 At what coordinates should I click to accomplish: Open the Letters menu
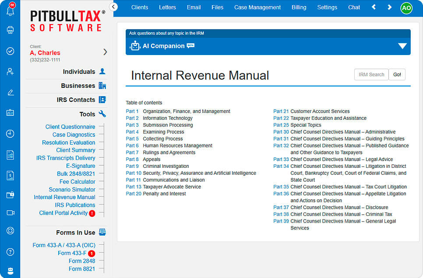[x=167, y=7]
